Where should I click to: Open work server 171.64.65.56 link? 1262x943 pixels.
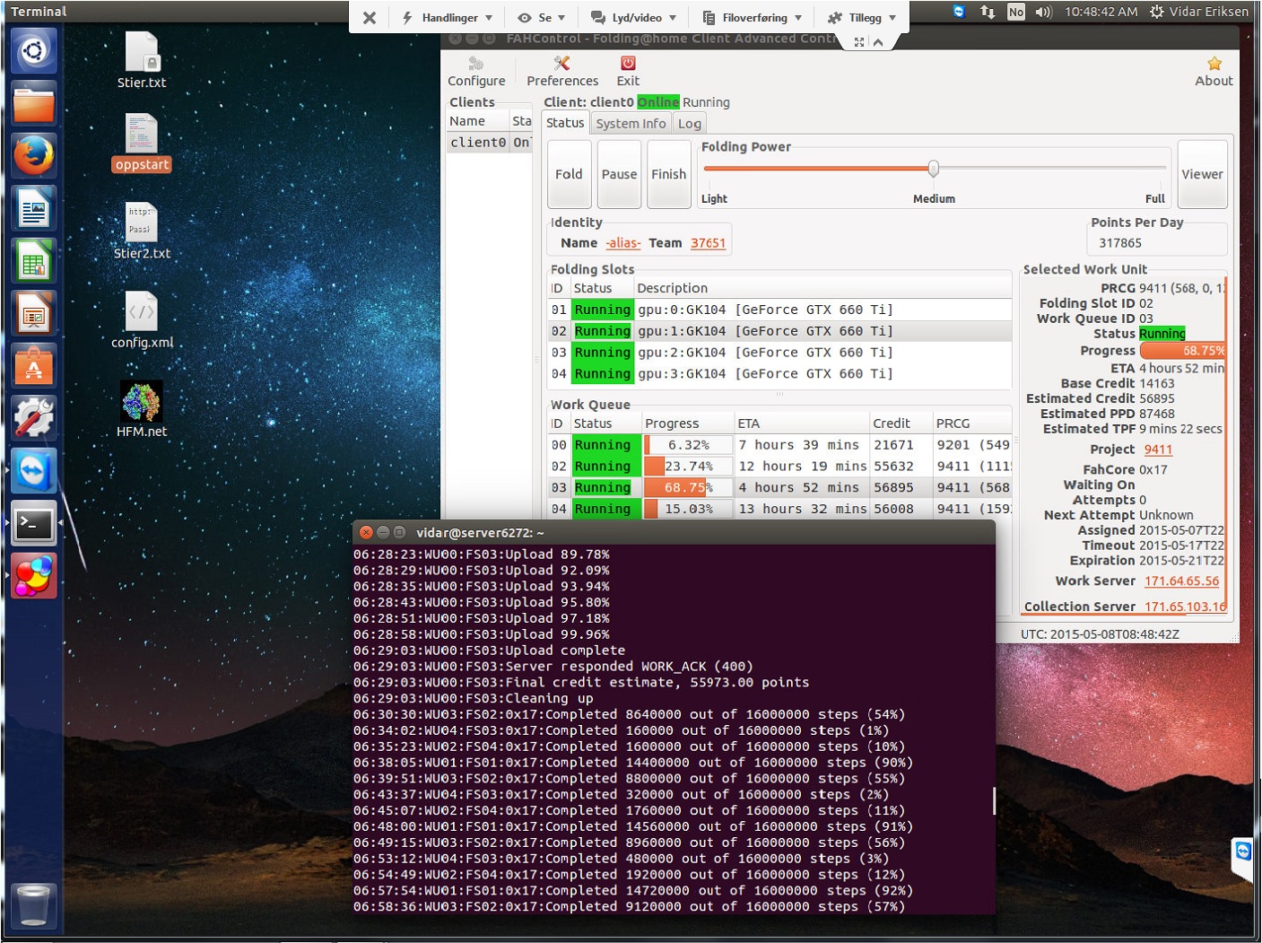tap(1181, 581)
